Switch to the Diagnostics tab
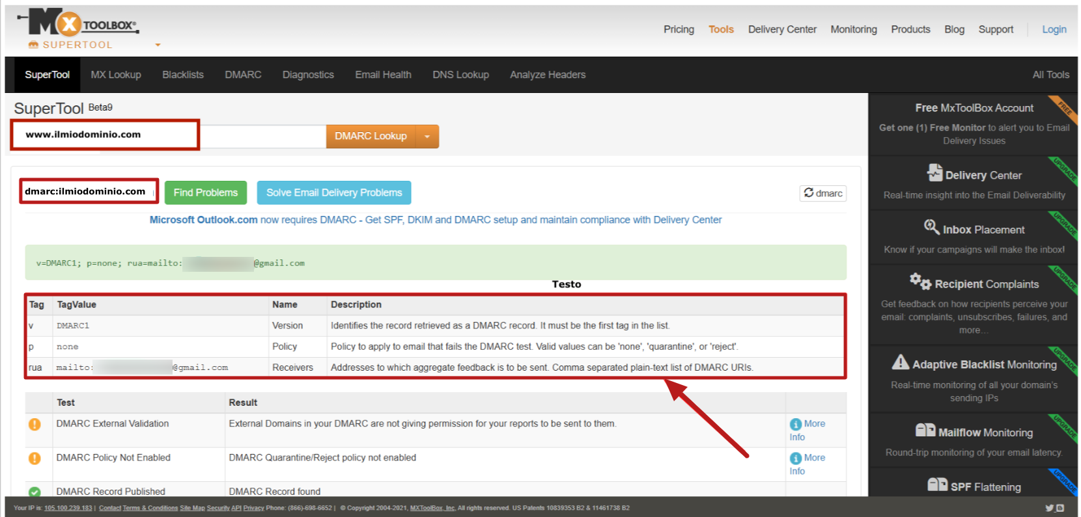1081x517 pixels. tap(308, 75)
